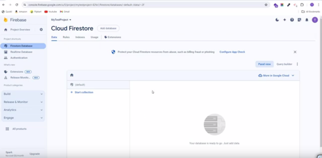Open the Youtube bookmark
Image resolution: width=322 pixels, height=158 pixels.
tap(50, 12)
